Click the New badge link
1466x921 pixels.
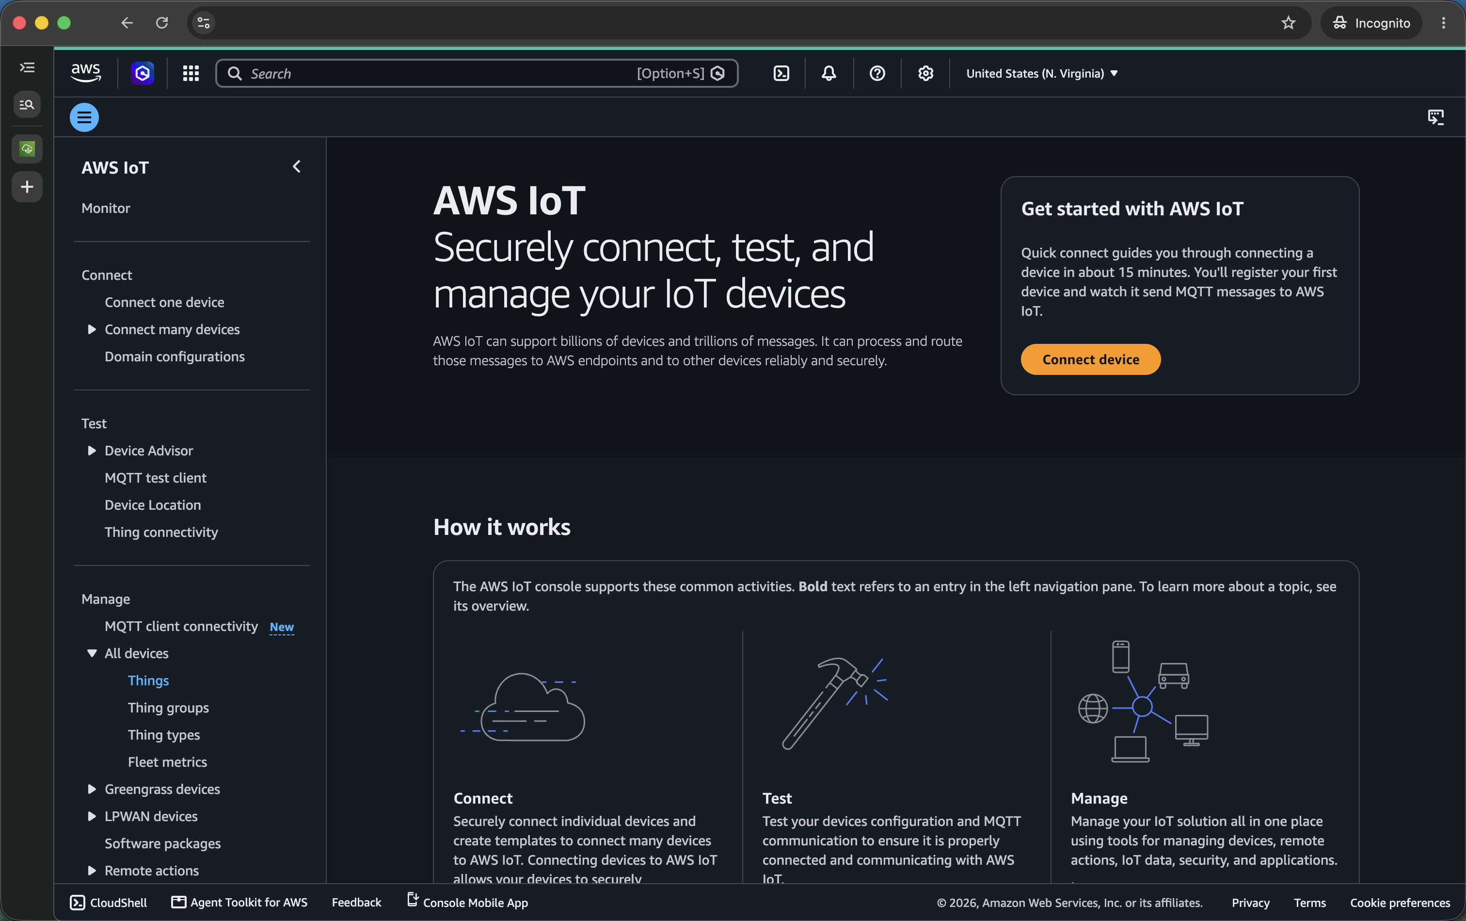[281, 628]
